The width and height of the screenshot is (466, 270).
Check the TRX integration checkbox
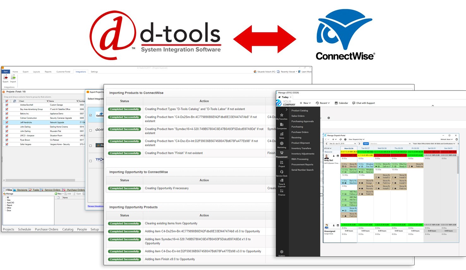[x=90, y=161]
